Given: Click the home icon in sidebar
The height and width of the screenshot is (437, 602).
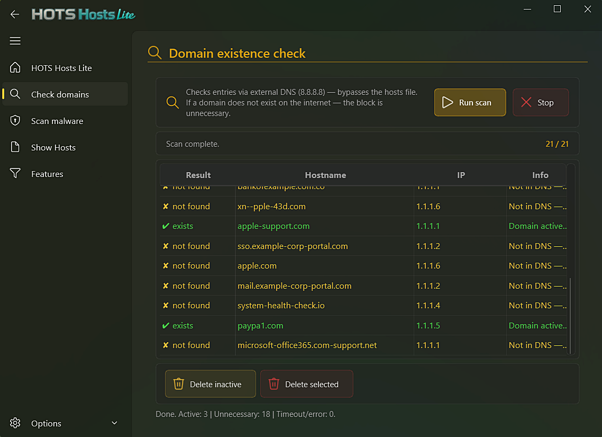Looking at the screenshot, I should [15, 68].
